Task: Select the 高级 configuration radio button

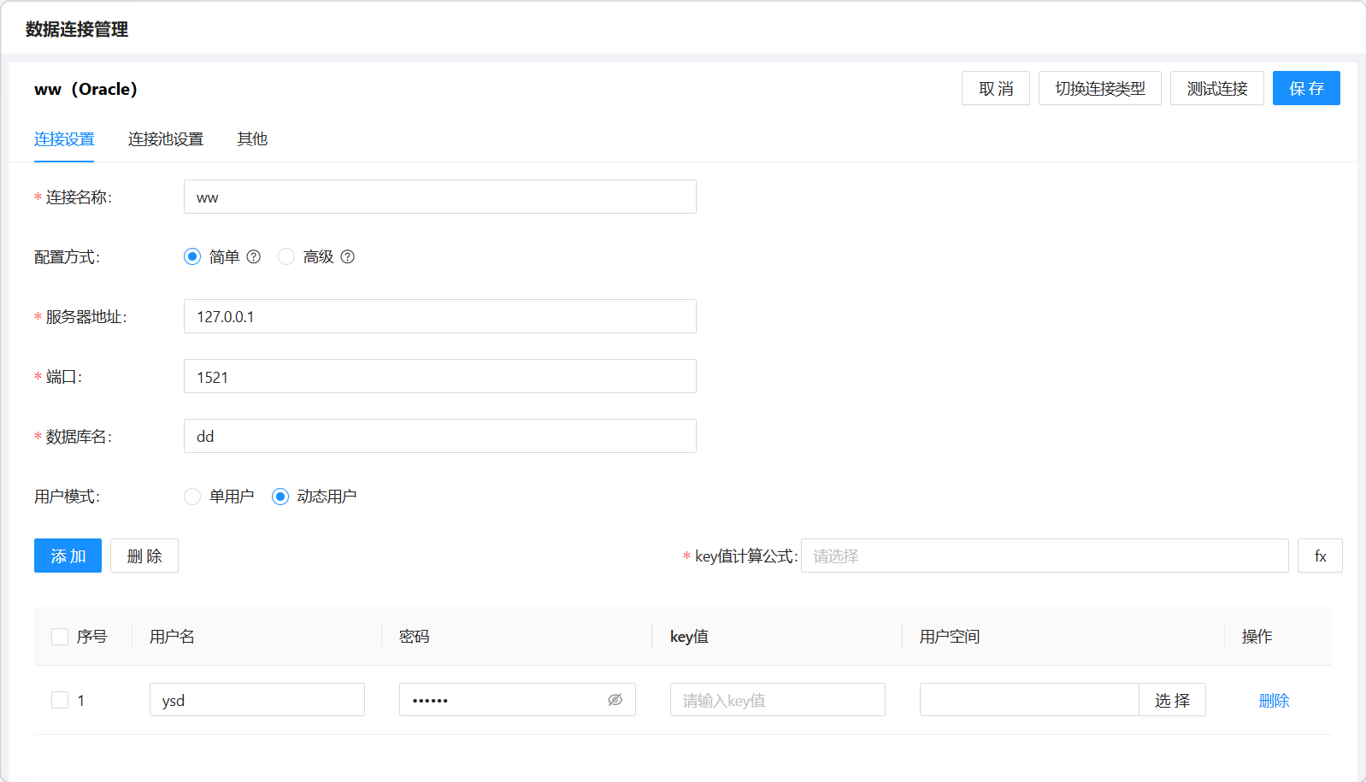Action: tap(286, 256)
